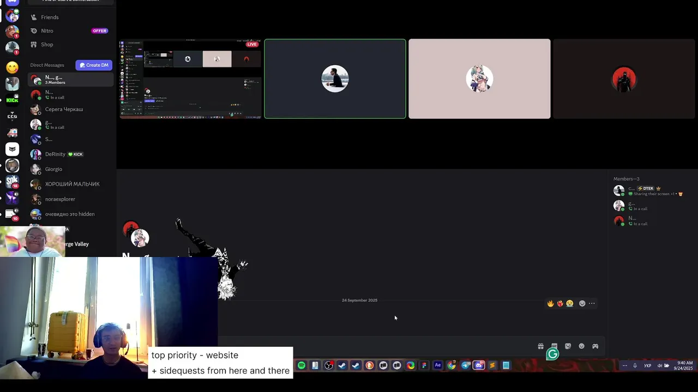Open the game controller apps icon
The width and height of the screenshot is (698, 392).
tap(595, 346)
